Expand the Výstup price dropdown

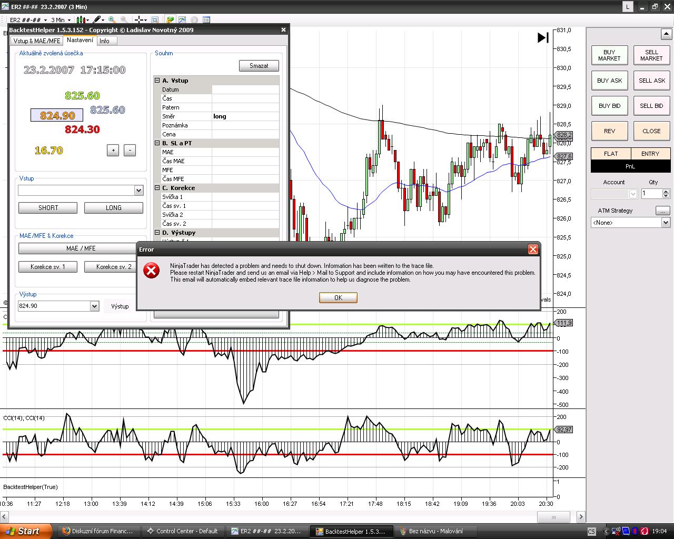(94, 306)
